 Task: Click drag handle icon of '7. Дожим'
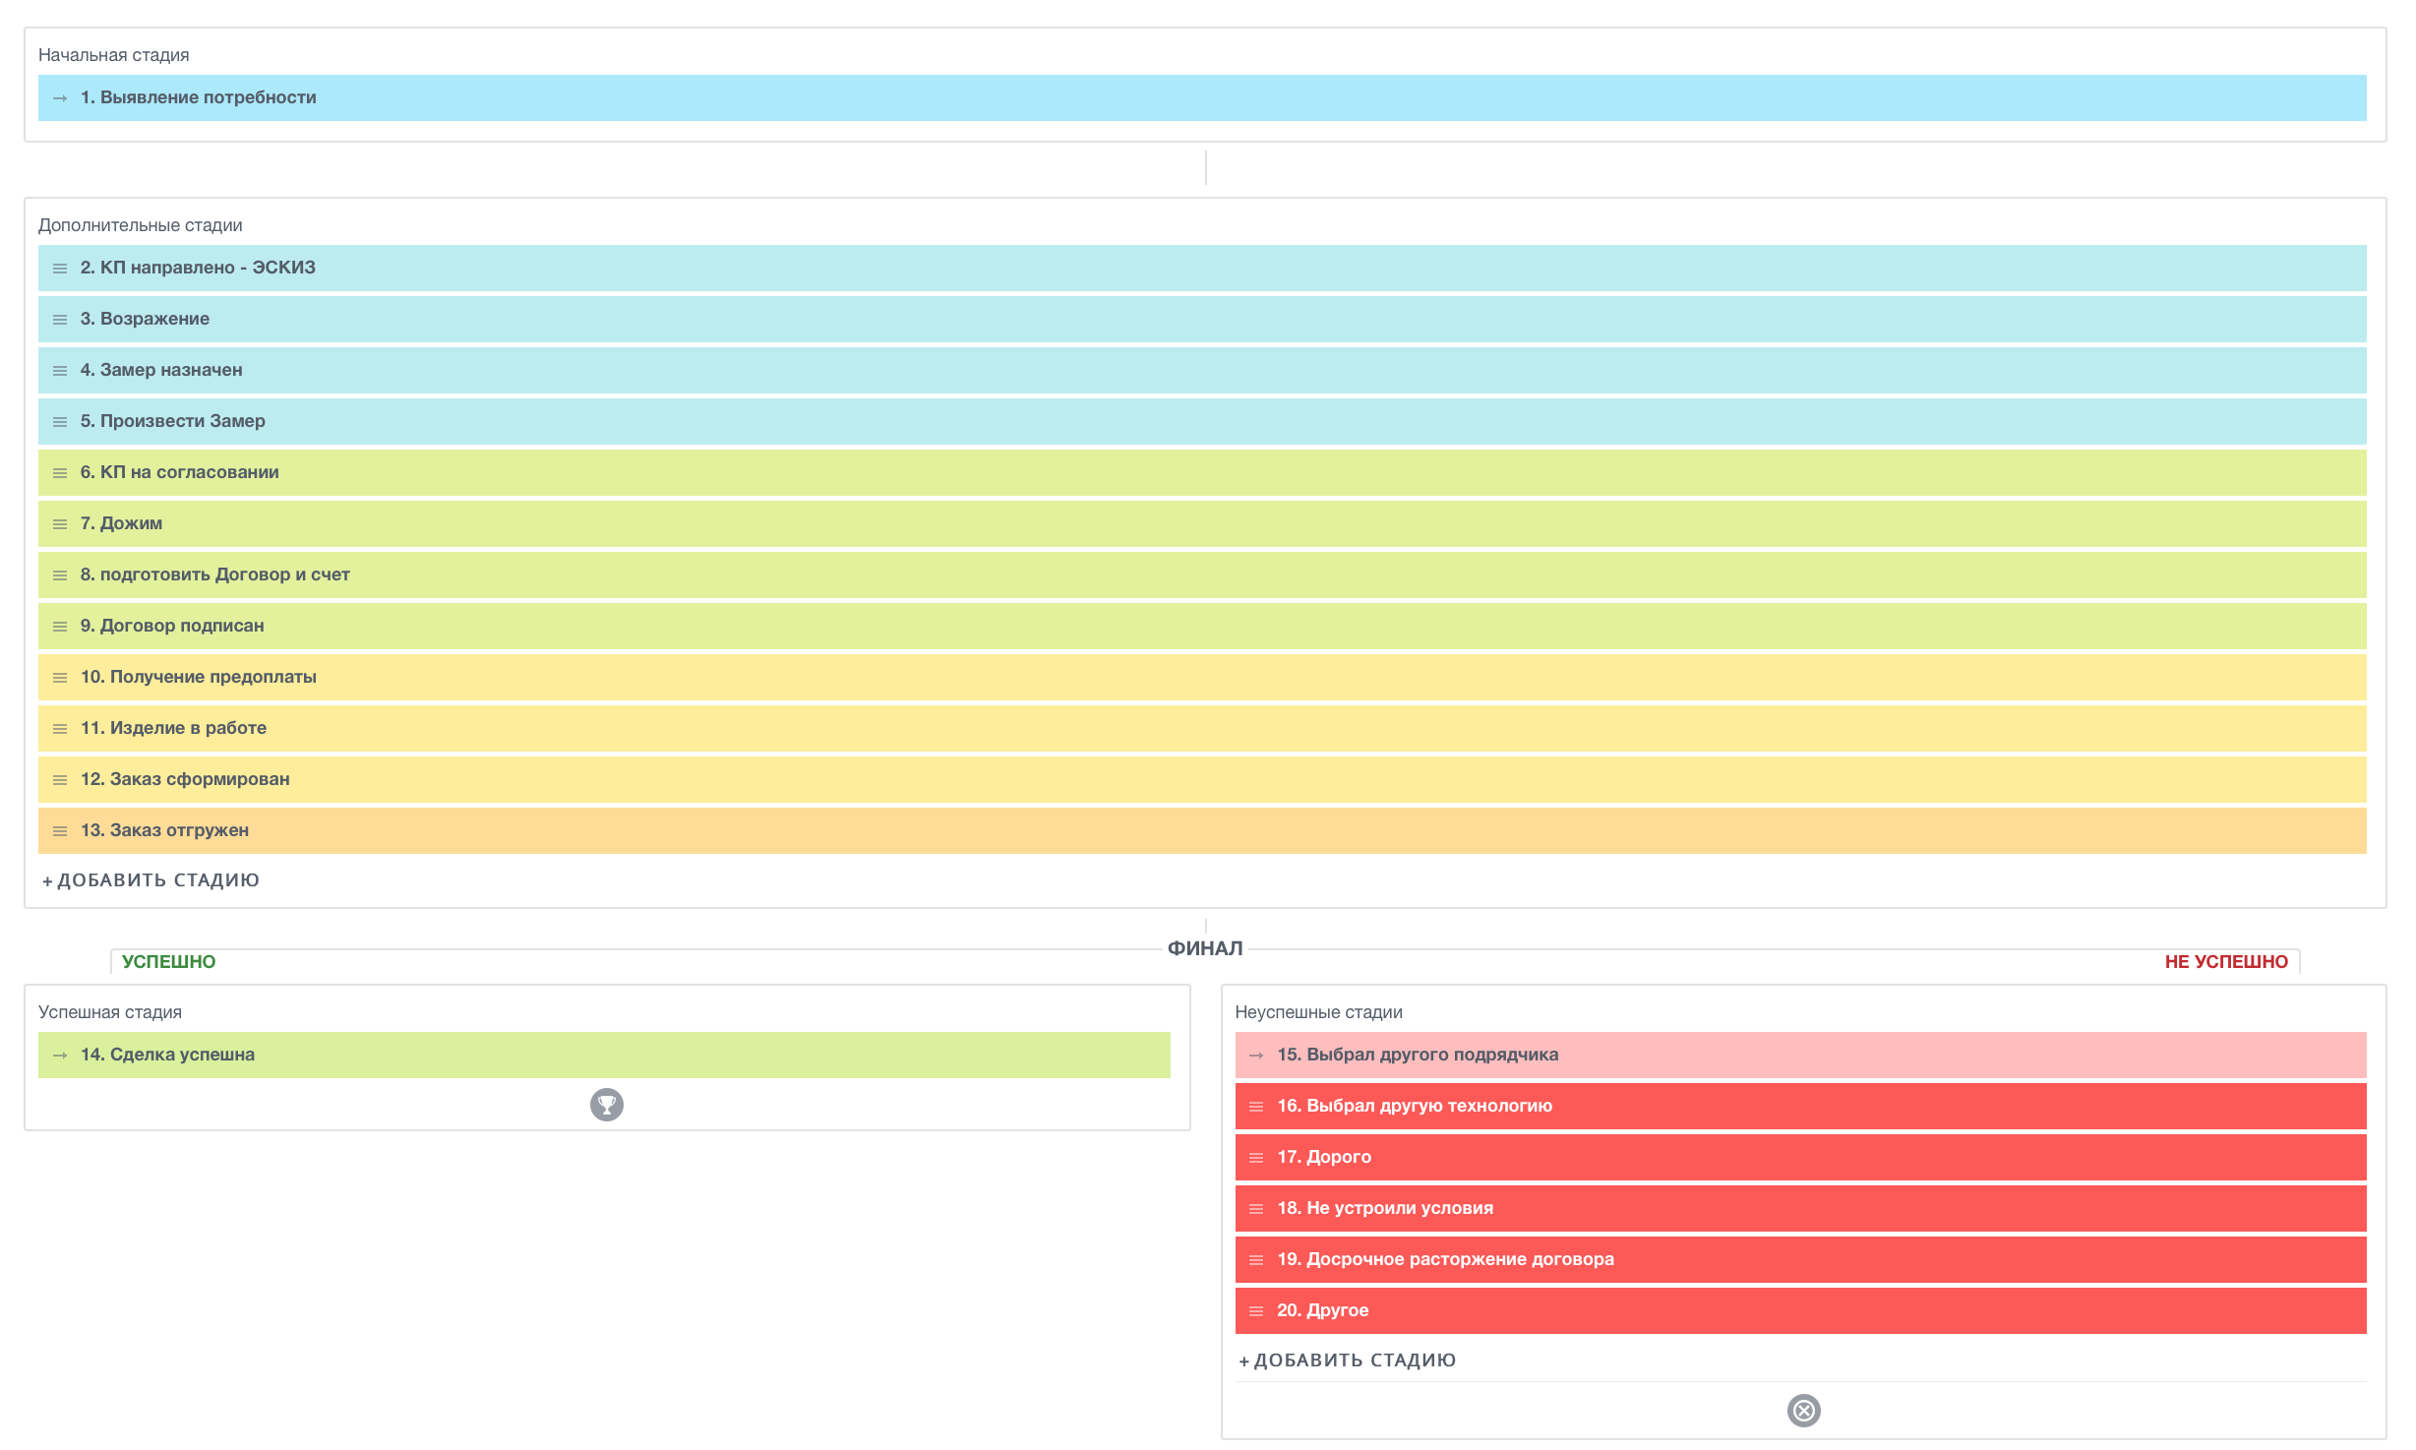(60, 524)
